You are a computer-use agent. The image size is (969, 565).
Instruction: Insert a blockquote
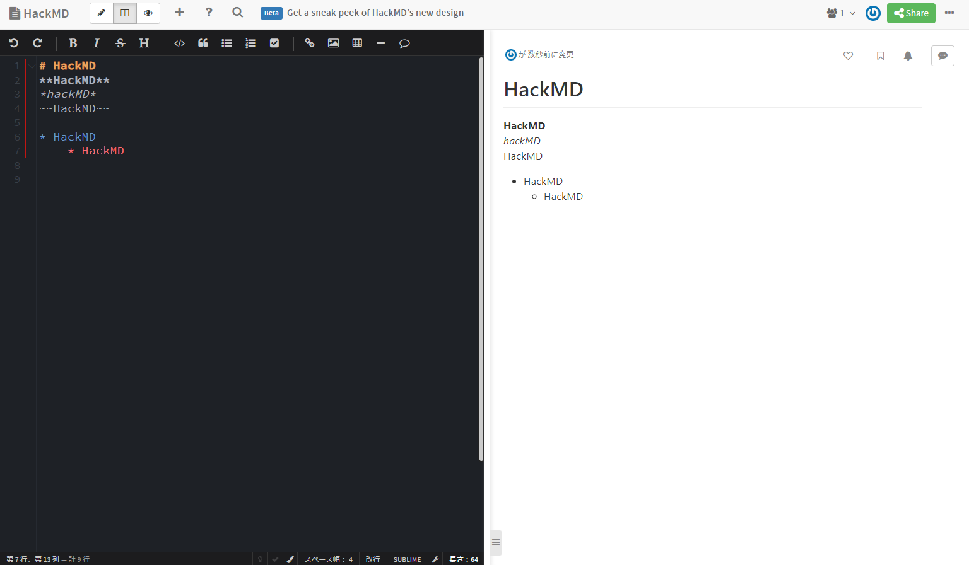click(203, 43)
